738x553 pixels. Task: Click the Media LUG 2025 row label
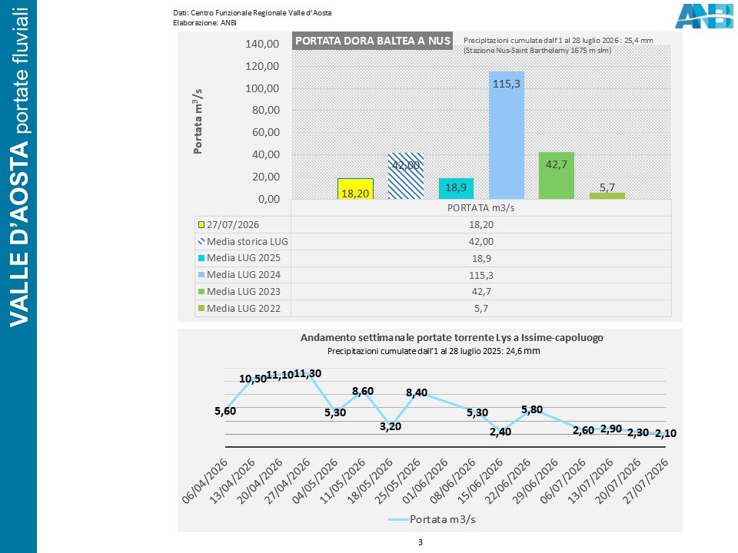(x=244, y=258)
